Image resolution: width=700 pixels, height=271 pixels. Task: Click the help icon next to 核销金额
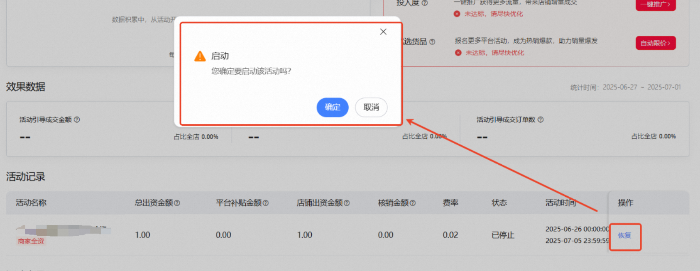tap(413, 203)
